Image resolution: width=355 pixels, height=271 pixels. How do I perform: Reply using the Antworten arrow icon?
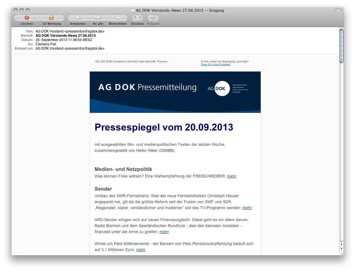[78, 18]
